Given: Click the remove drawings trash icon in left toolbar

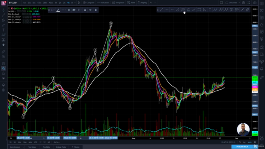Looking at the screenshot, I should tap(3, 90).
